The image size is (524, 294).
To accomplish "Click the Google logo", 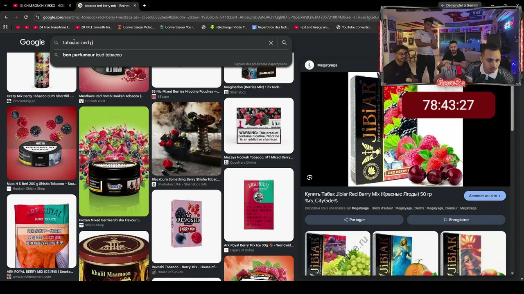I will pyautogui.click(x=32, y=42).
